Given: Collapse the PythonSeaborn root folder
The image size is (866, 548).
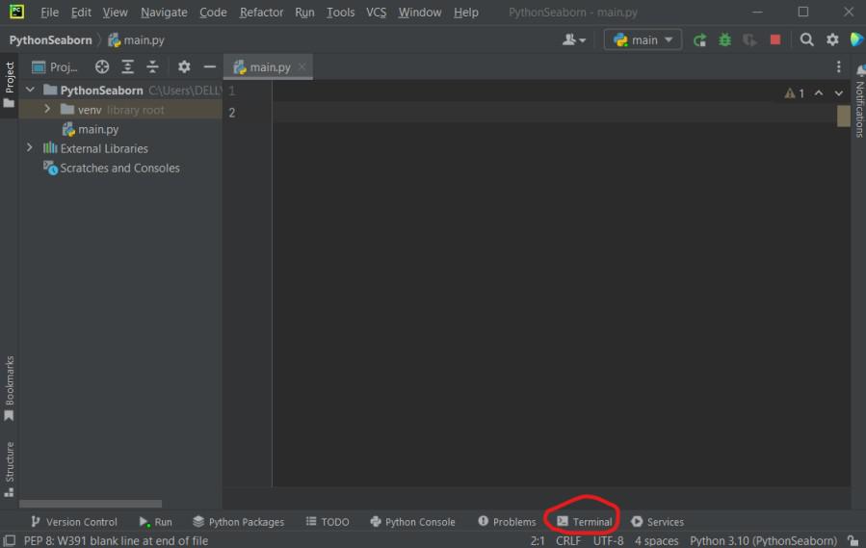Looking at the screenshot, I should pyautogui.click(x=30, y=90).
